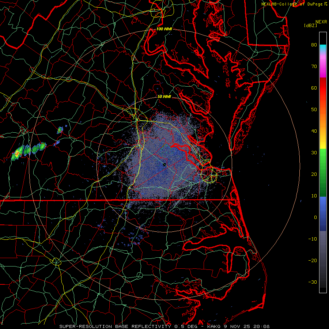Click the NEXR label above the color scale
The height and width of the screenshot is (329, 329).
click(x=321, y=22)
